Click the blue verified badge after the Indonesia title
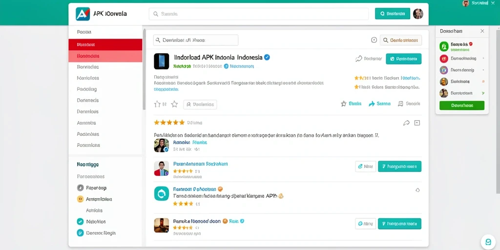500x250 pixels. 267,58
